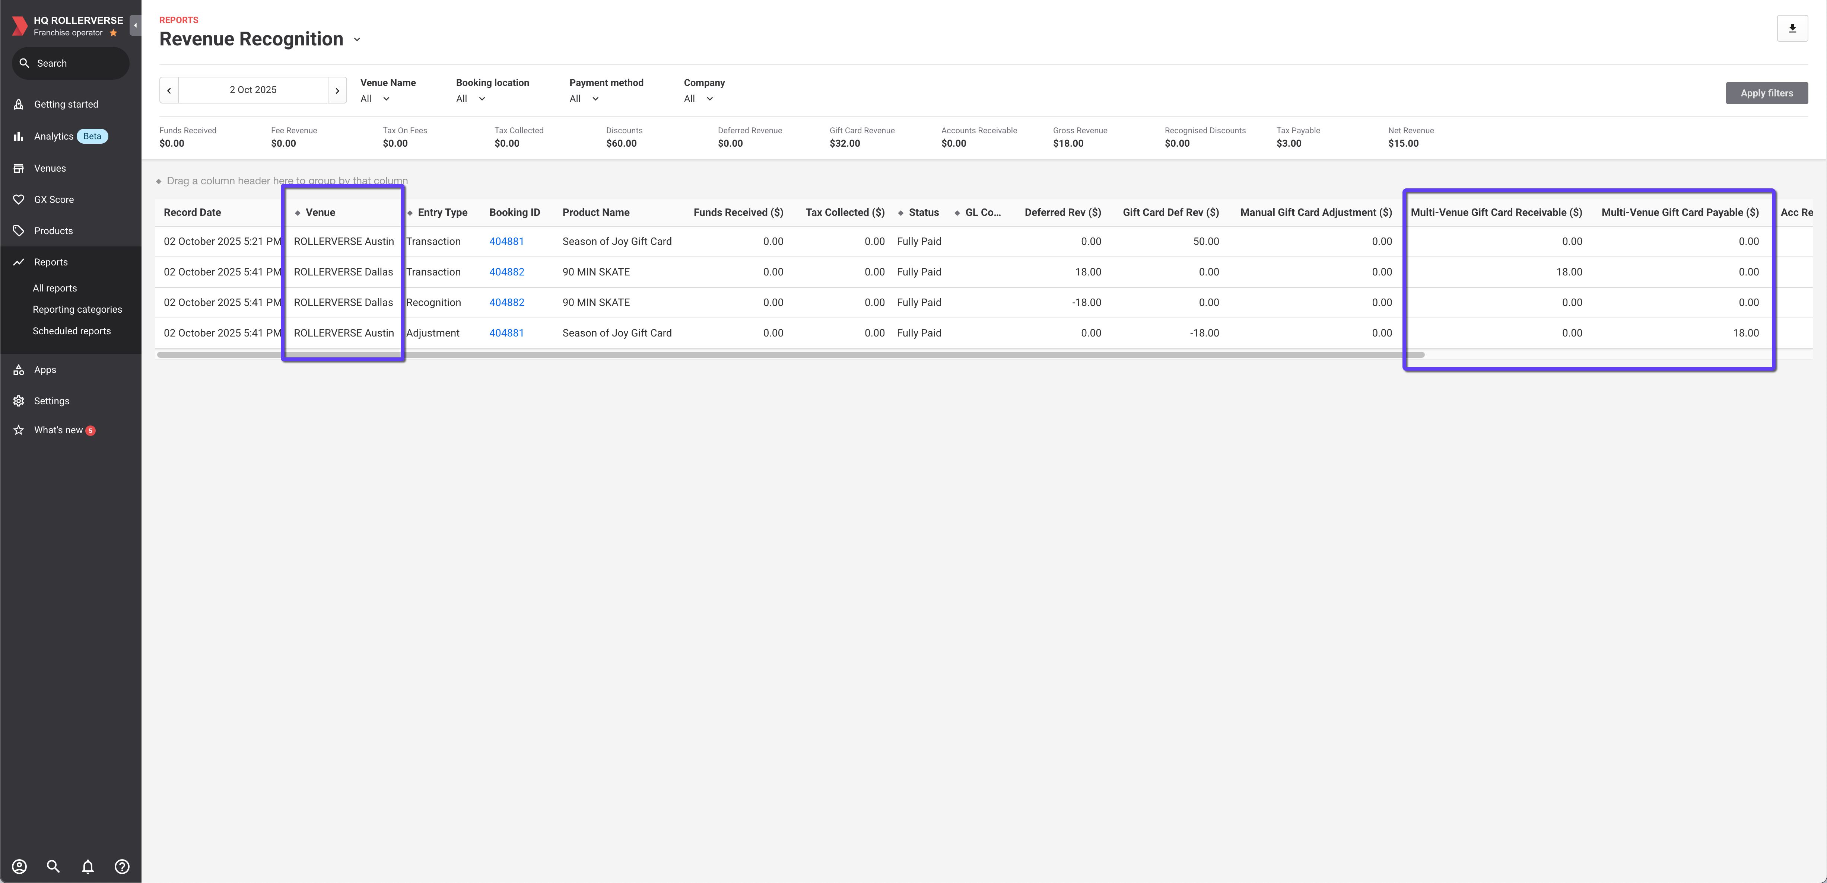Open the Venue Name filter dropdown
Screen dimensions: 1827x883
click(375, 99)
